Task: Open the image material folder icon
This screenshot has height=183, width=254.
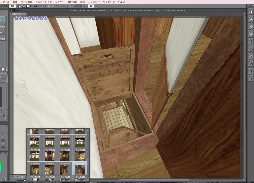Action: pos(250,56)
